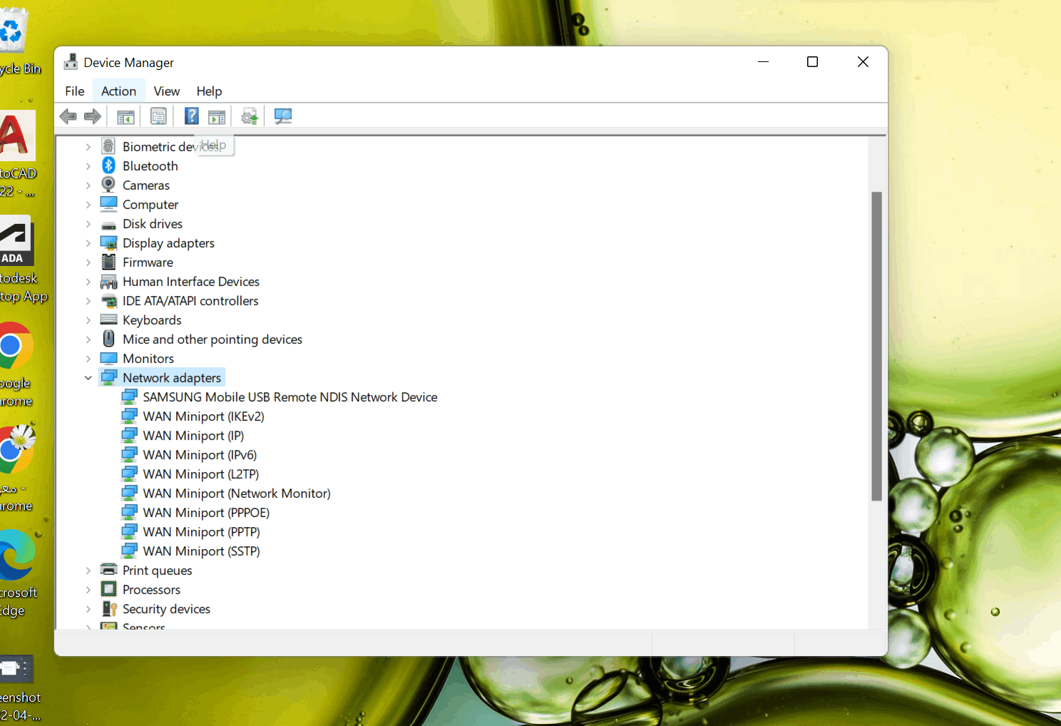Click the Keyboards category icon
The height and width of the screenshot is (726, 1061).
pos(108,319)
